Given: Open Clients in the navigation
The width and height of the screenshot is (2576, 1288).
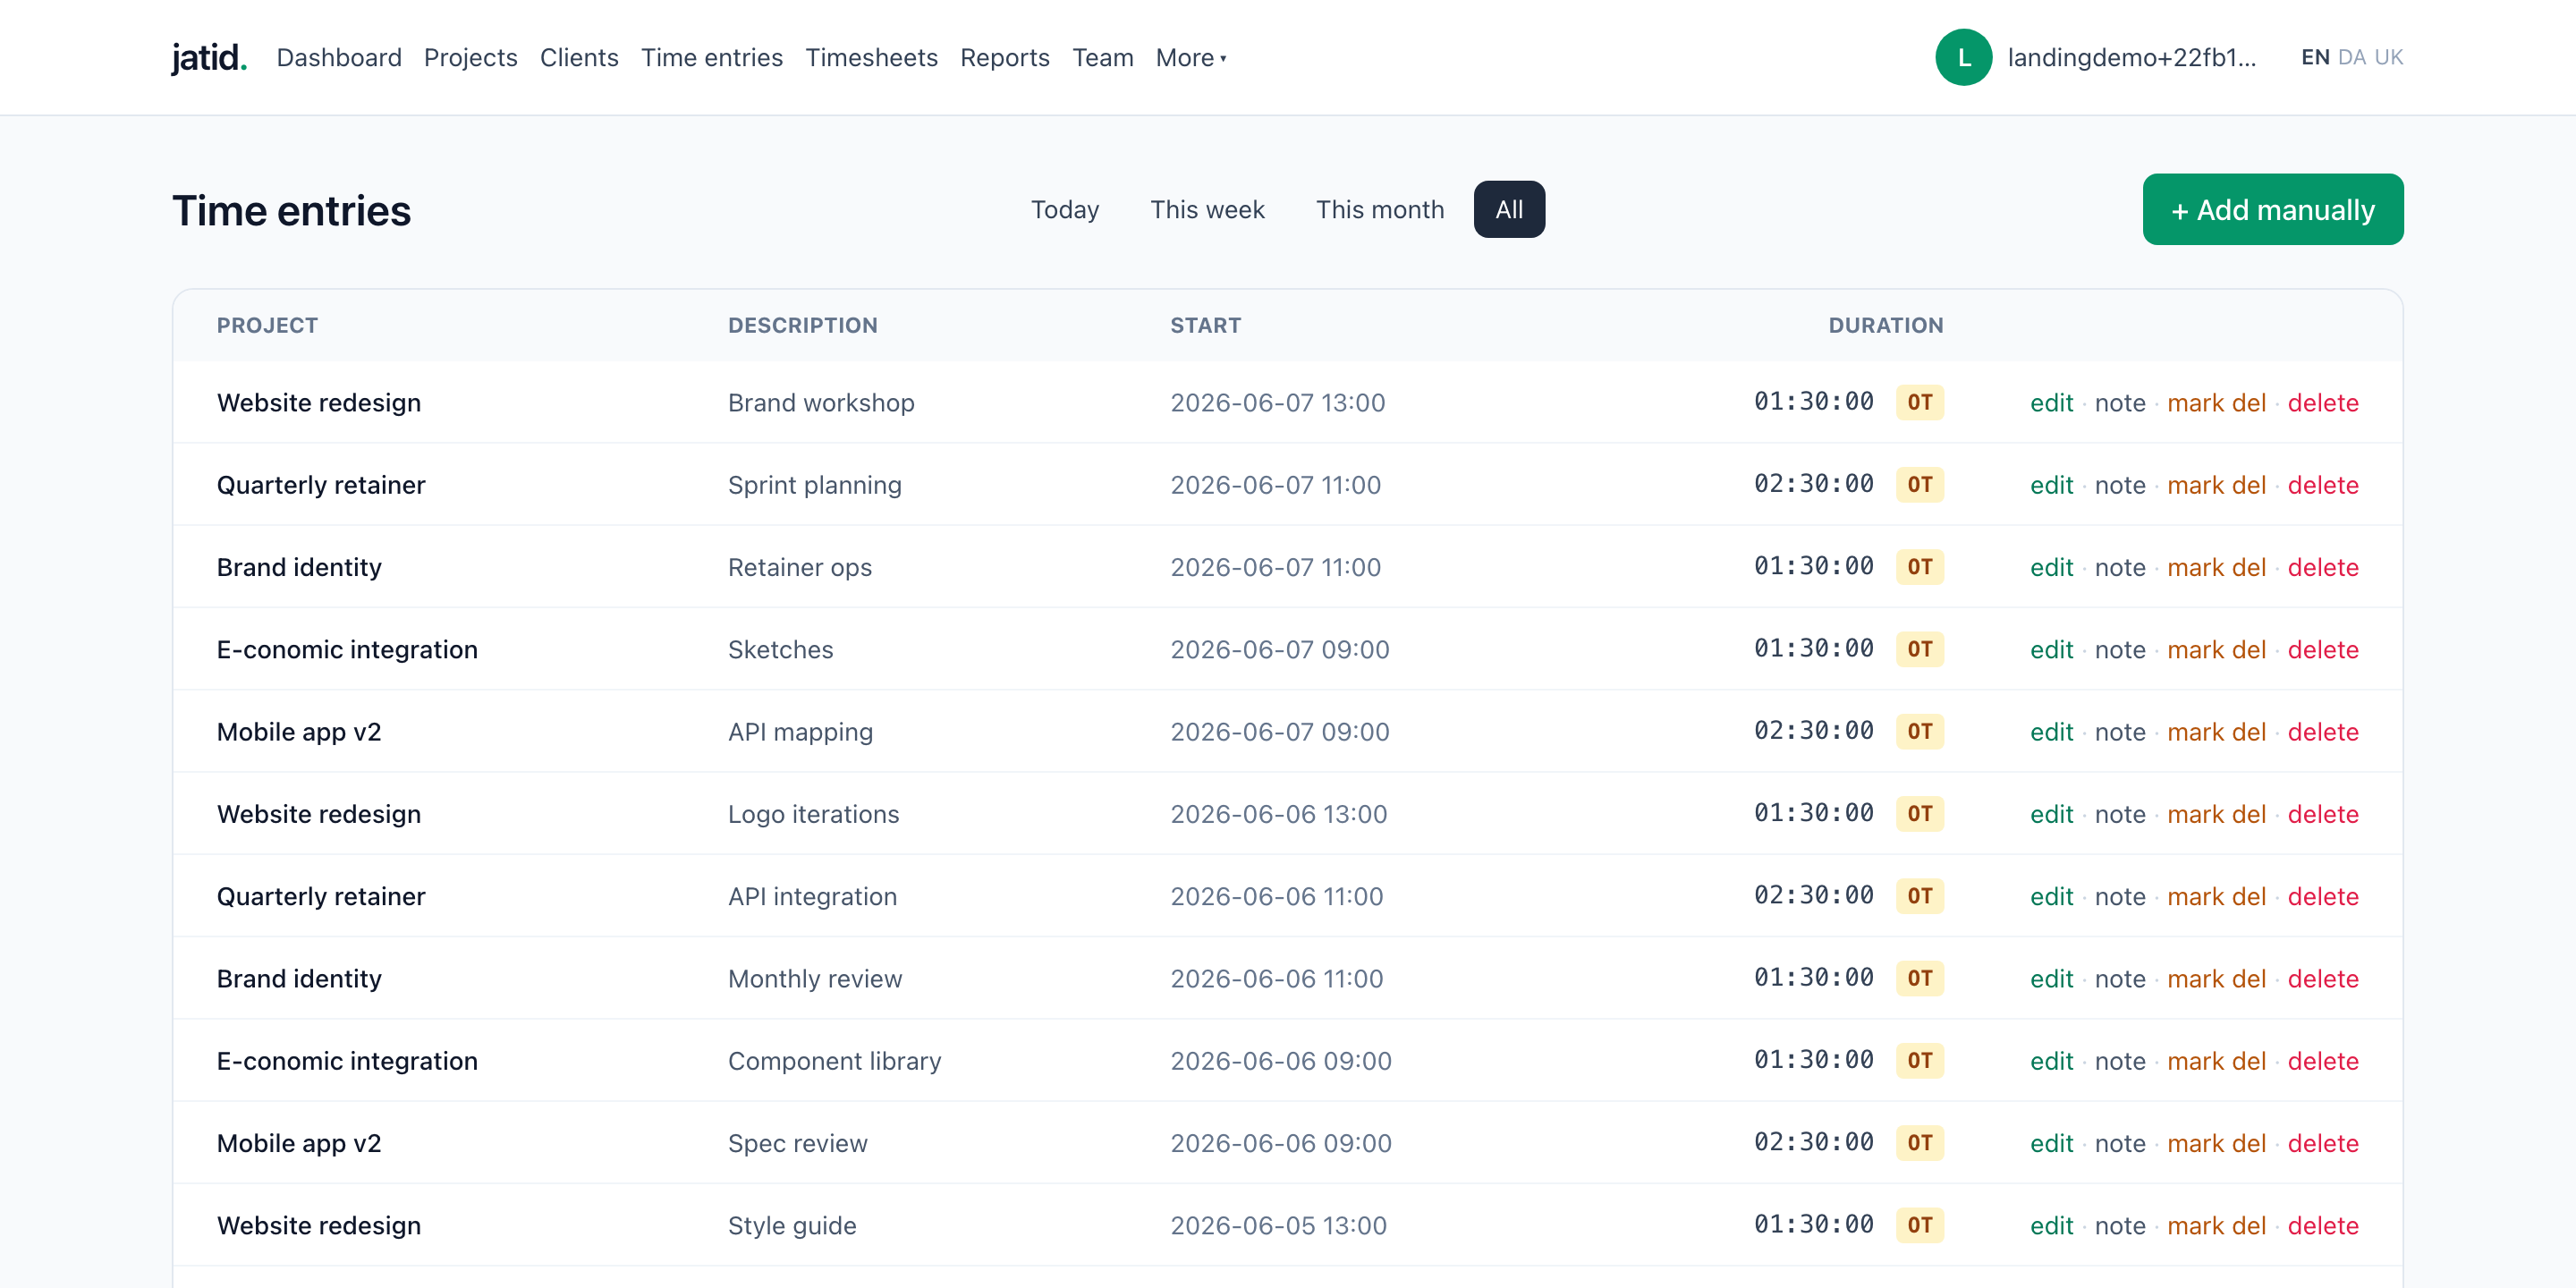Looking at the screenshot, I should 579,58.
